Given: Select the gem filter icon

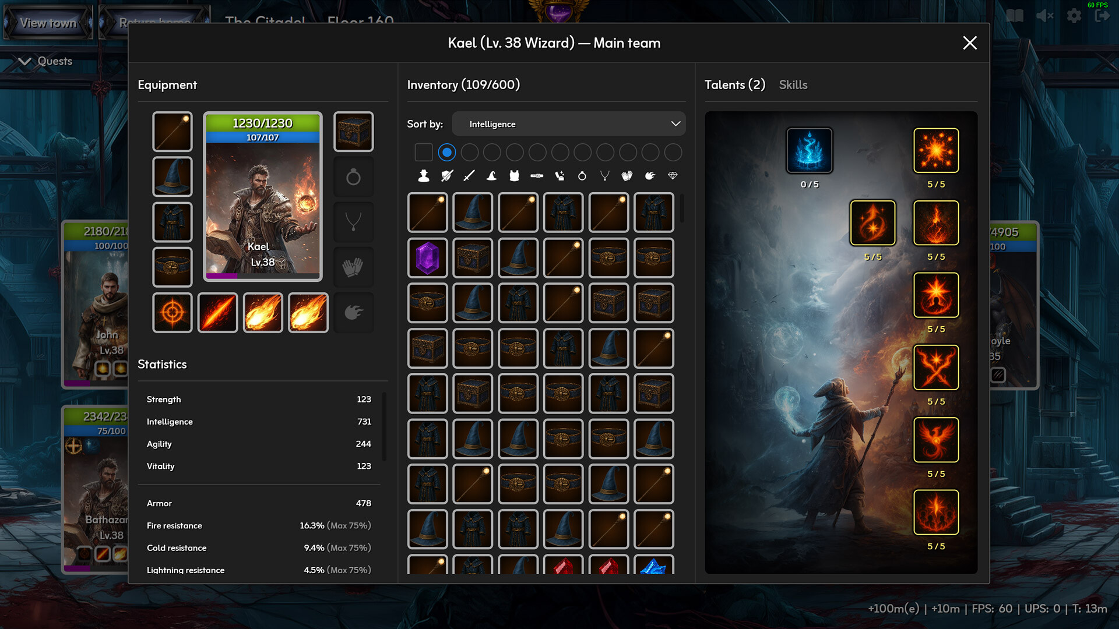Looking at the screenshot, I should pyautogui.click(x=673, y=175).
